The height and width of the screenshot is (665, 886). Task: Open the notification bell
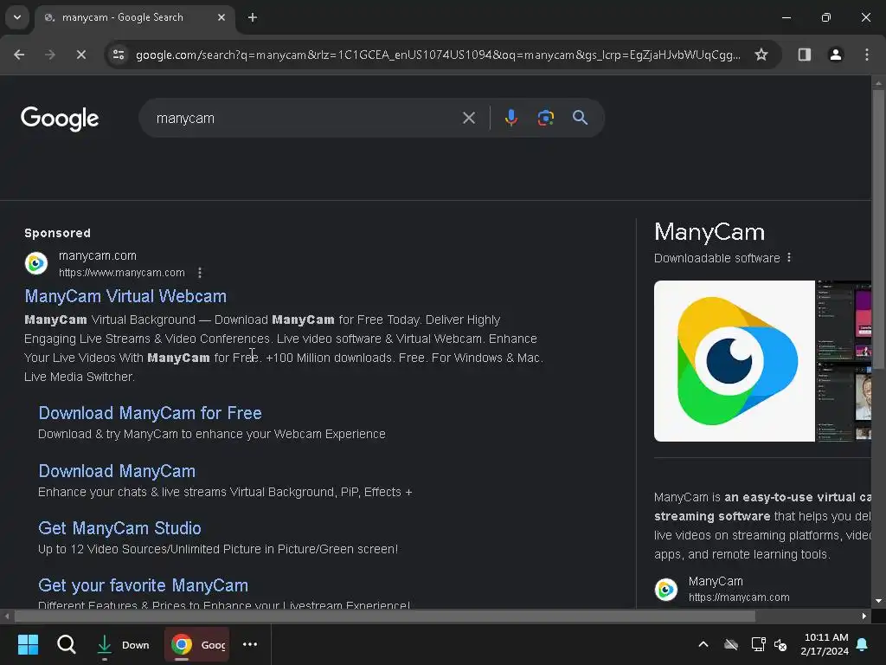863,644
